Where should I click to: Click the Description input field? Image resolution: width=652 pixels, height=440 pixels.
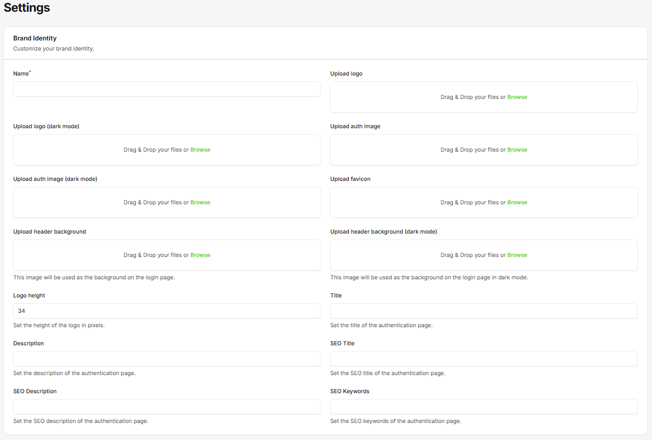(167, 359)
